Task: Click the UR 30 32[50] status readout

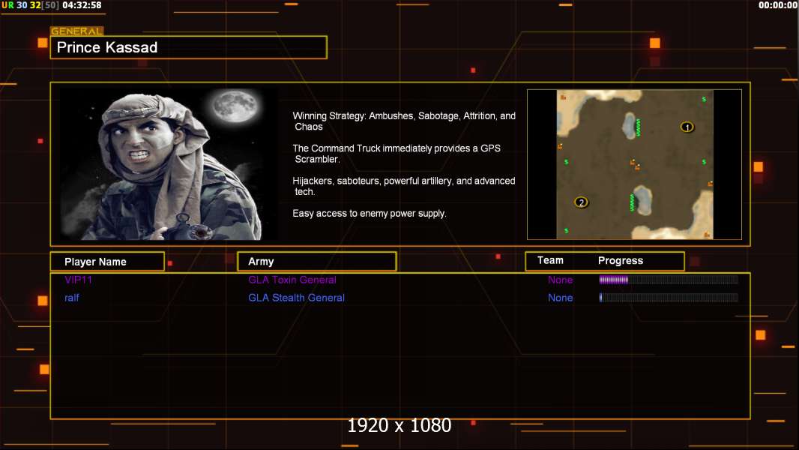Action: click(x=30, y=5)
